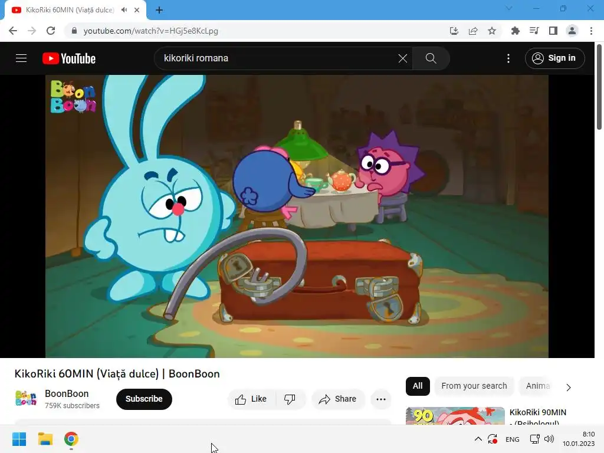Open media controls icon in Chrome toolbar

(534, 31)
